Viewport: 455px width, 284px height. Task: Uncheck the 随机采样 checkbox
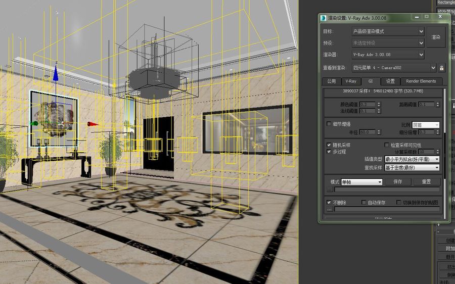click(329, 145)
